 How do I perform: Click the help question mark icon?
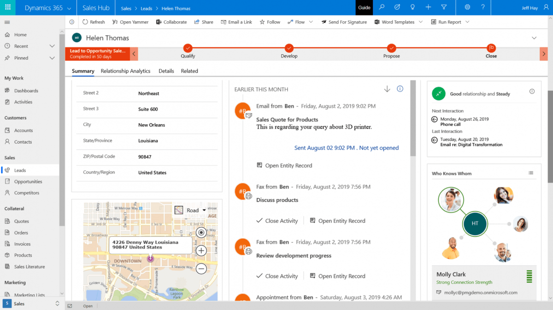483,7
